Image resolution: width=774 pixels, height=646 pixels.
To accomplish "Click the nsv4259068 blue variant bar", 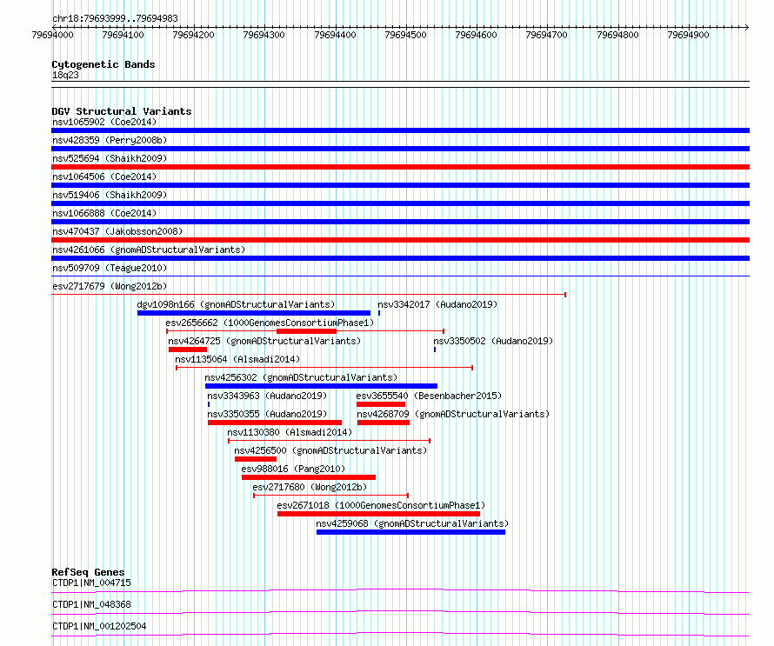I will 410,532.
